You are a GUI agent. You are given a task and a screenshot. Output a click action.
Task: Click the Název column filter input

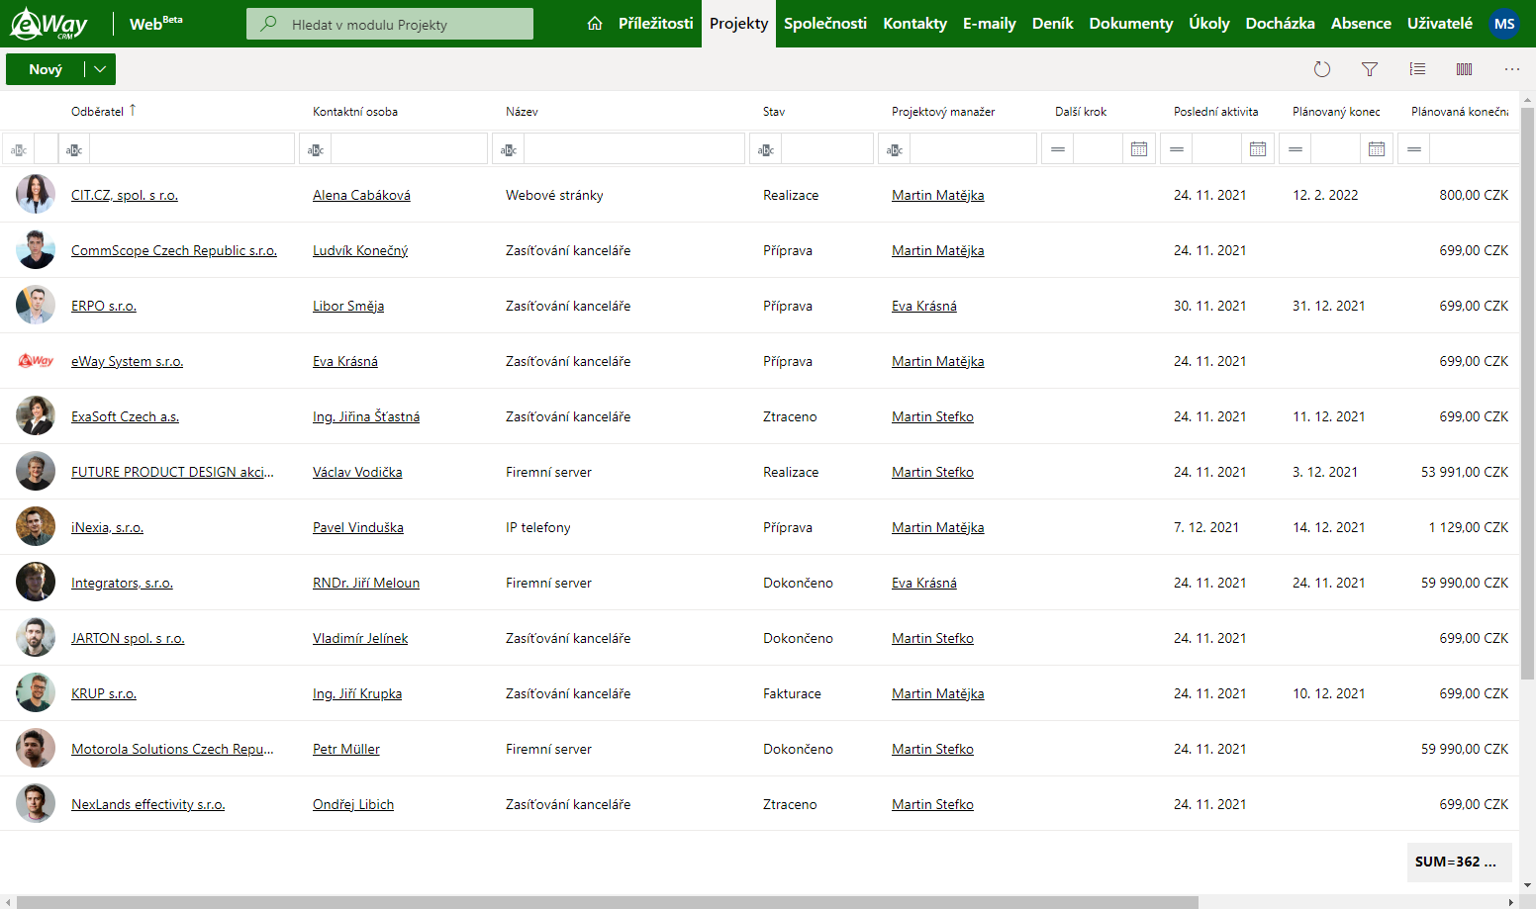pos(633,149)
